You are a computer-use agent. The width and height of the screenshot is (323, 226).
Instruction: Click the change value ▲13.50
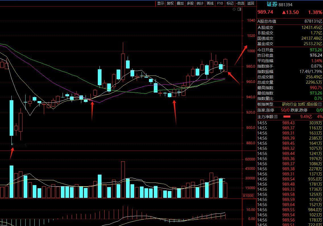290,12
